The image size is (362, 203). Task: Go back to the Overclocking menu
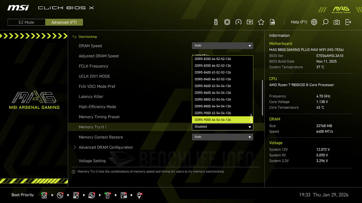88,36
